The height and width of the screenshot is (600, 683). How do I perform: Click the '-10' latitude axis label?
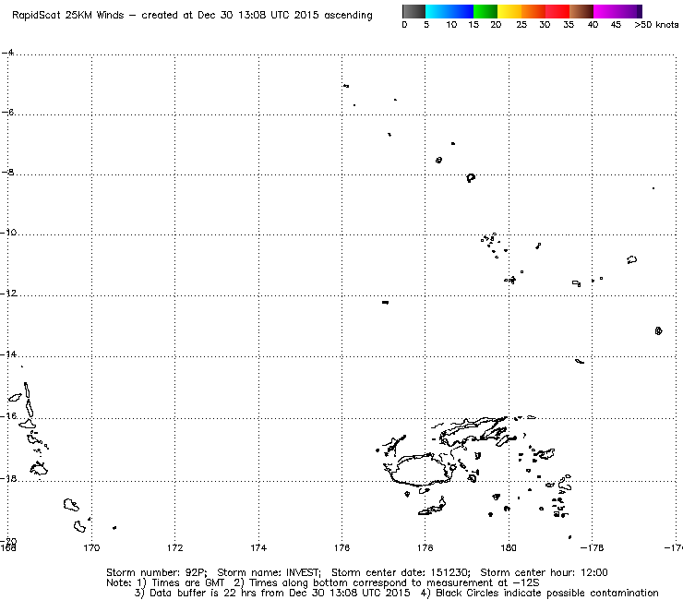[8, 233]
